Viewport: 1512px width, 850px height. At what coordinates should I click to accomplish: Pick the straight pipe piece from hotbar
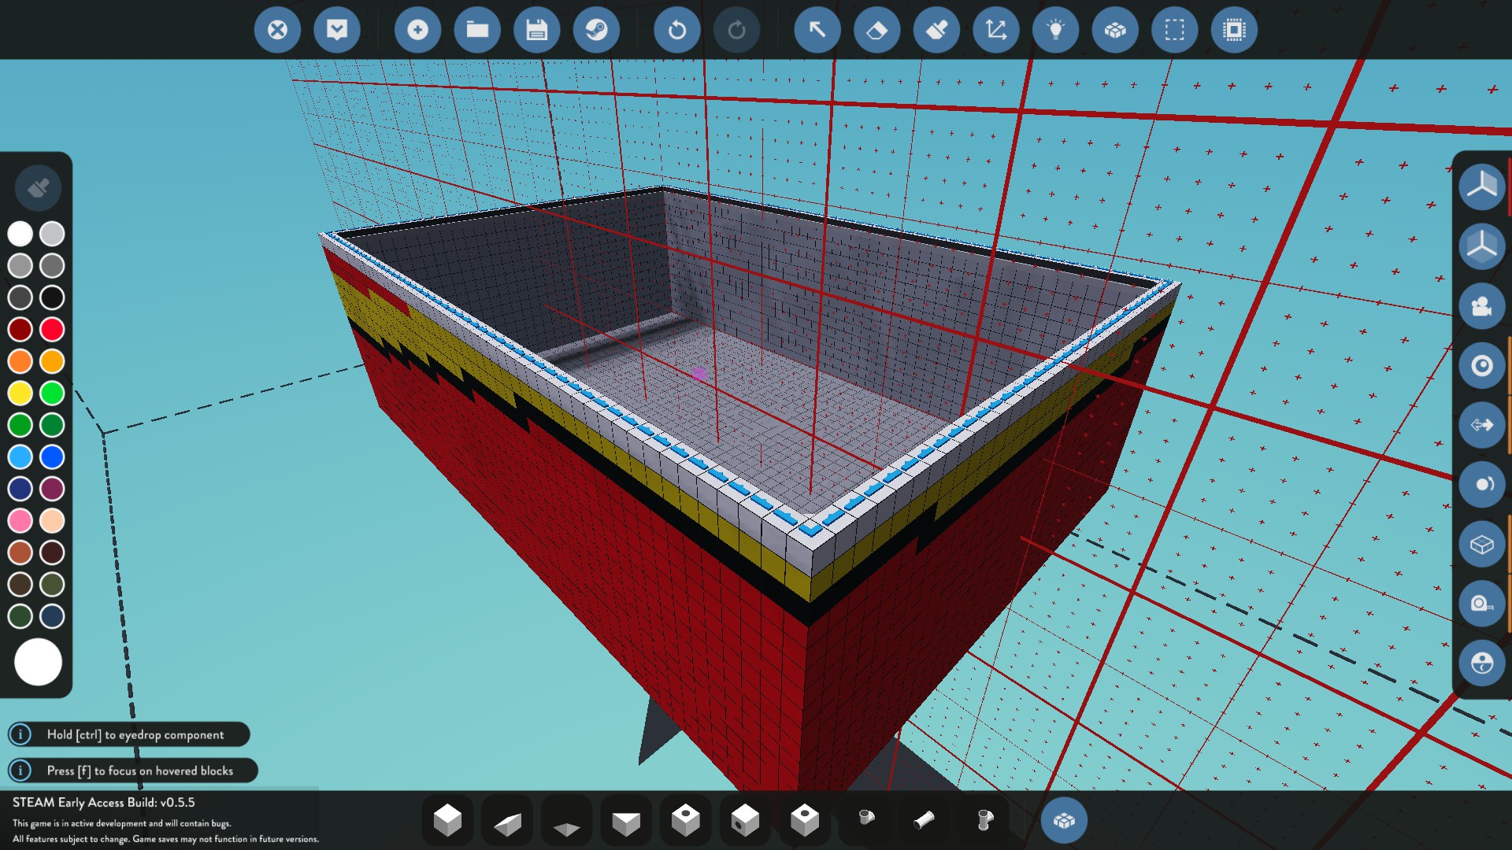pos(925,821)
